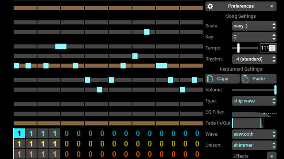Select the first yellow channel pattern 1
Viewport: 284px width, 159px height.
(19, 144)
